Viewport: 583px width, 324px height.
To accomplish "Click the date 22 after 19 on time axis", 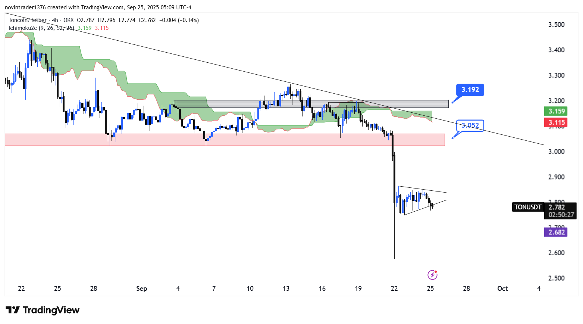I will click(x=394, y=289).
